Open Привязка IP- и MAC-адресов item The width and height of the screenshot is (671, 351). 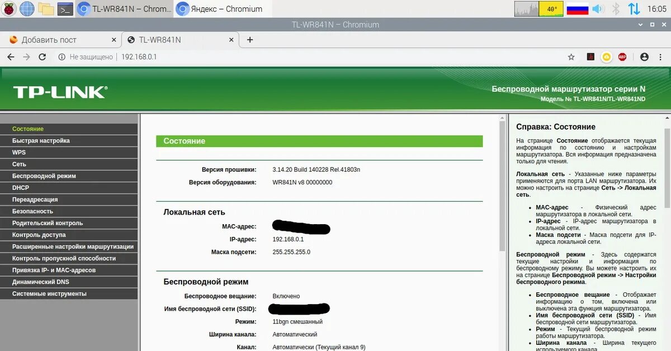(69, 270)
